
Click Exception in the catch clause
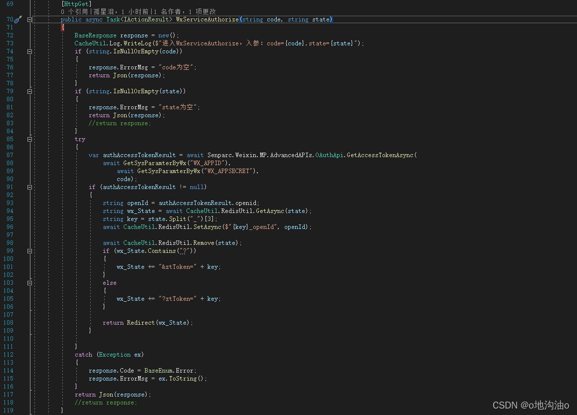[114, 355]
